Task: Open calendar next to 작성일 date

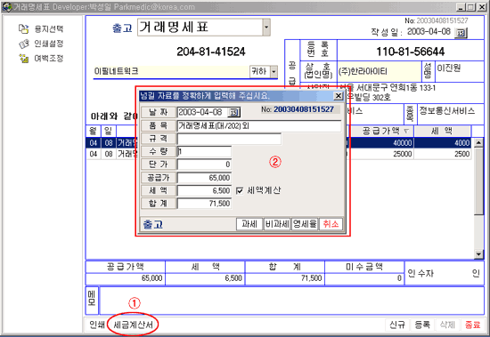Action: pyautogui.click(x=461, y=32)
